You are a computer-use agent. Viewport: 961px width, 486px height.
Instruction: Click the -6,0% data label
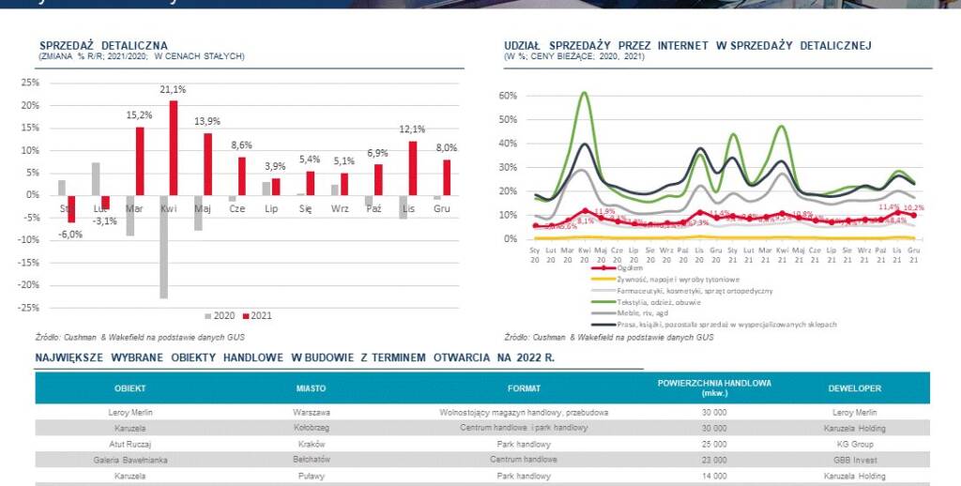69,234
